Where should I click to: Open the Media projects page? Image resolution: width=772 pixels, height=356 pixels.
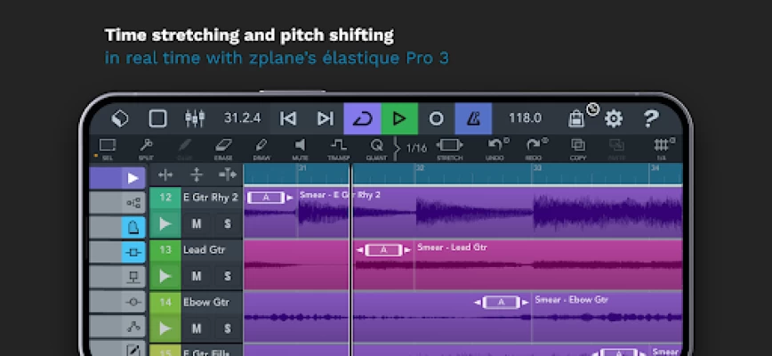[x=120, y=118]
